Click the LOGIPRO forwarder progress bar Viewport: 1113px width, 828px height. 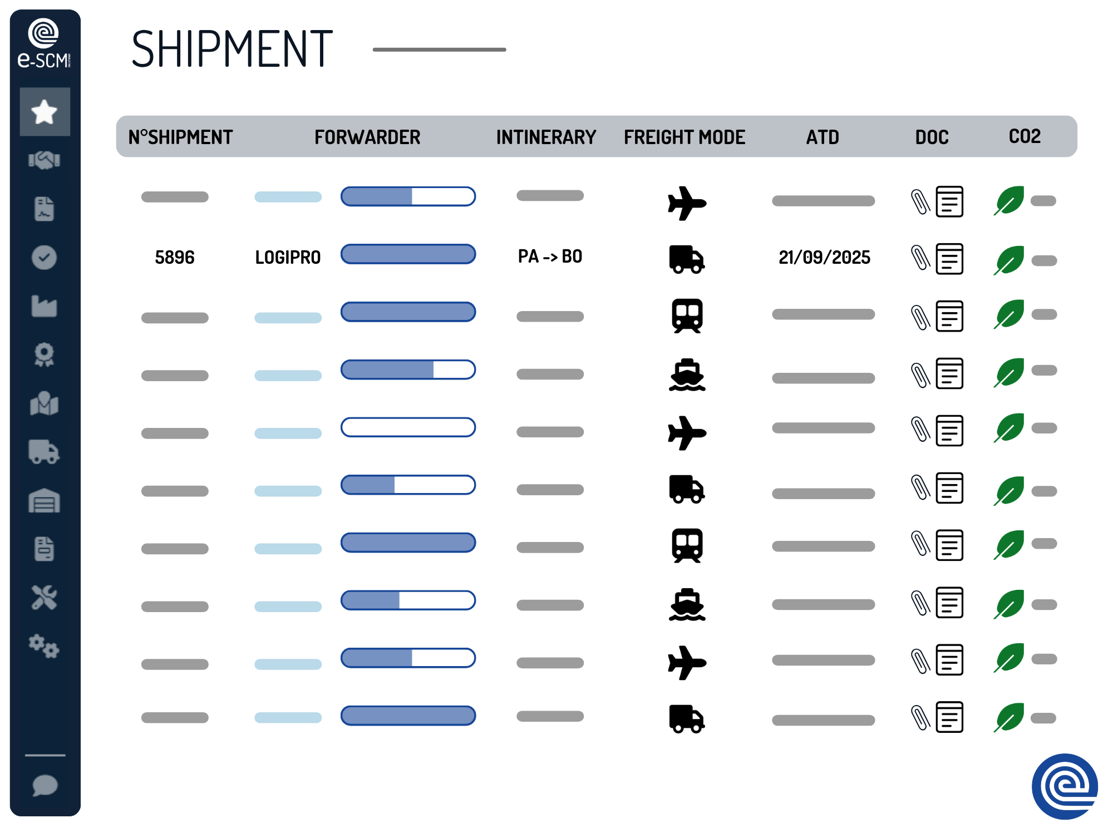pyautogui.click(x=408, y=254)
